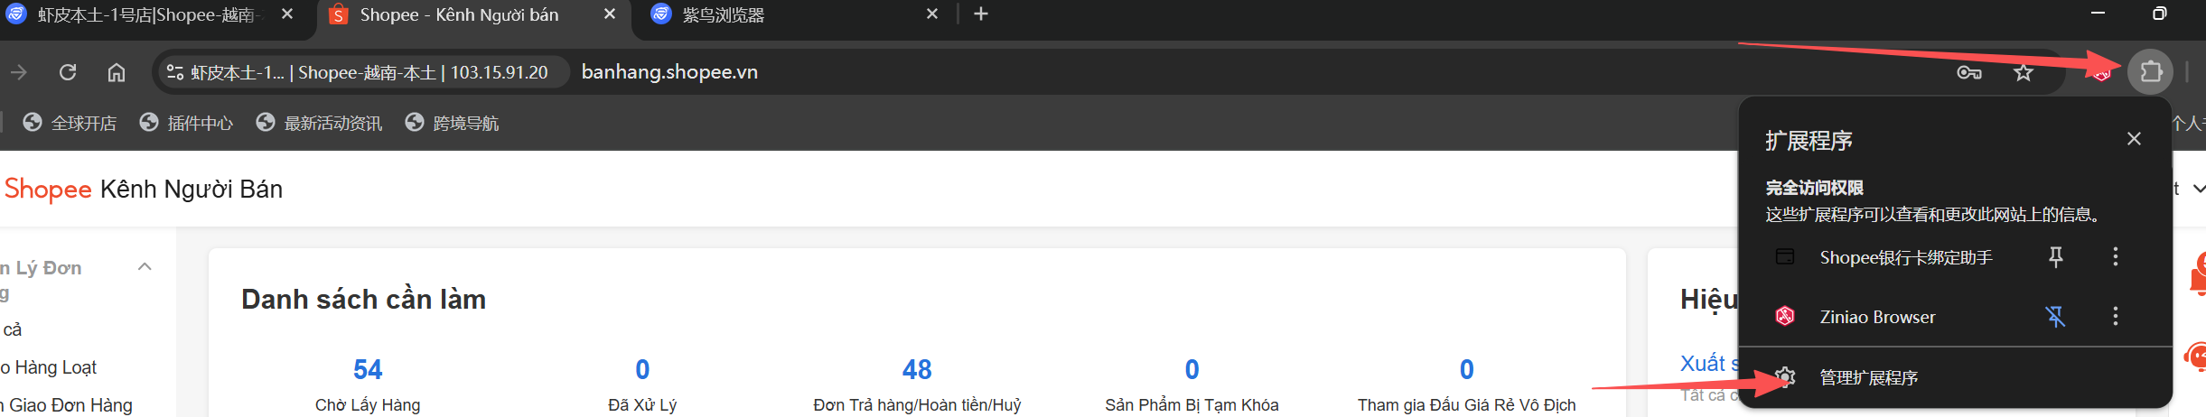This screenshot has height=417, width=2206.
Task: Open 54 Chờ Lấy Hàng orders
Action: pyautogui.click(x=368, y=385)
